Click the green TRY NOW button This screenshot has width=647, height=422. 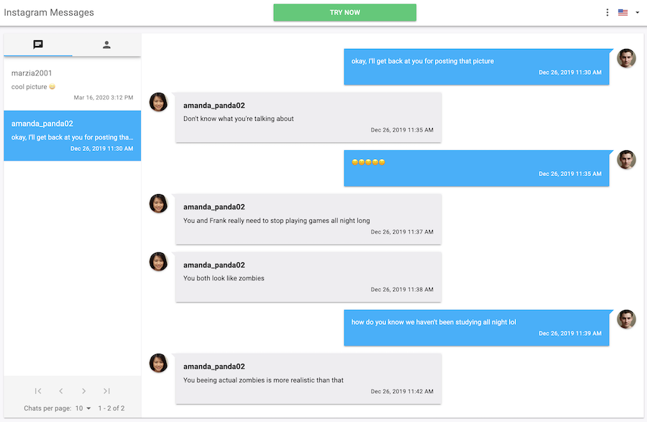pyautogui.click(x=344, y=12)
